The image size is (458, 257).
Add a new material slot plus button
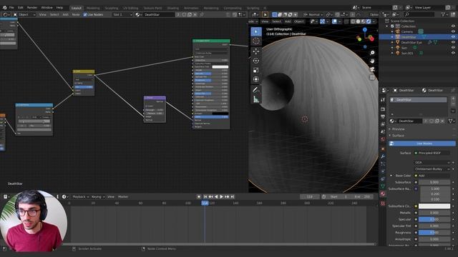(453, 99)
